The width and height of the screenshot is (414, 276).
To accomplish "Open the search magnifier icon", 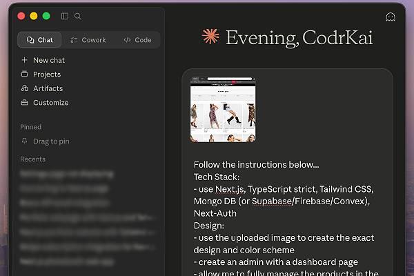I will tap(77, 16).
